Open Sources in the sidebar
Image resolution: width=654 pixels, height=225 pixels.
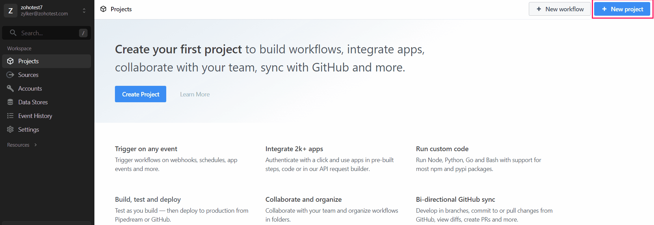[47, 75]
